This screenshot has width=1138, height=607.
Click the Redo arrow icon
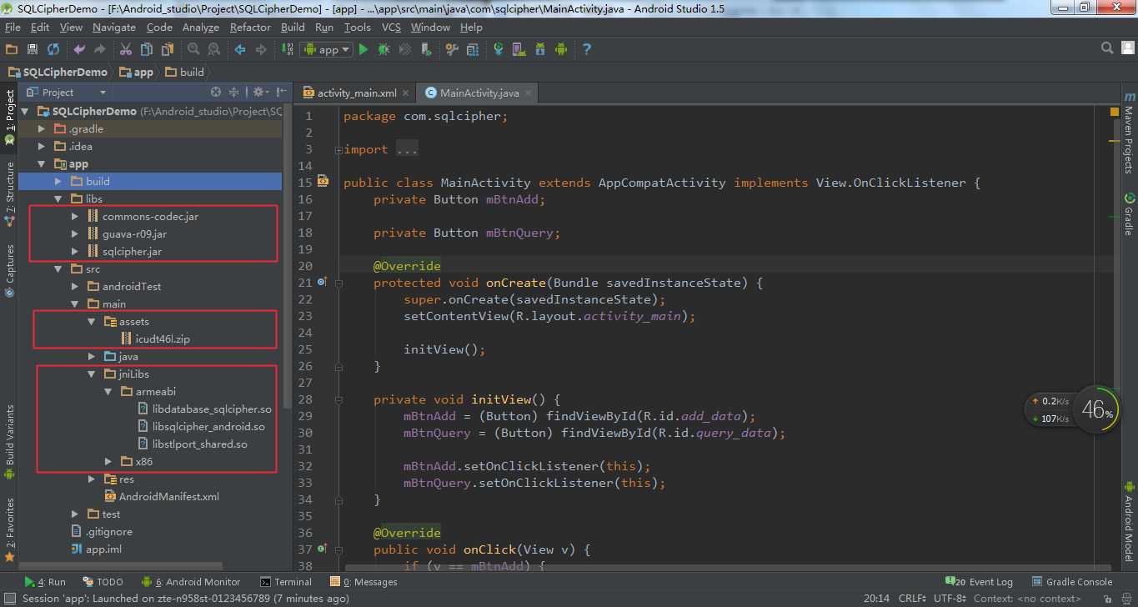[x=99, y=50]
